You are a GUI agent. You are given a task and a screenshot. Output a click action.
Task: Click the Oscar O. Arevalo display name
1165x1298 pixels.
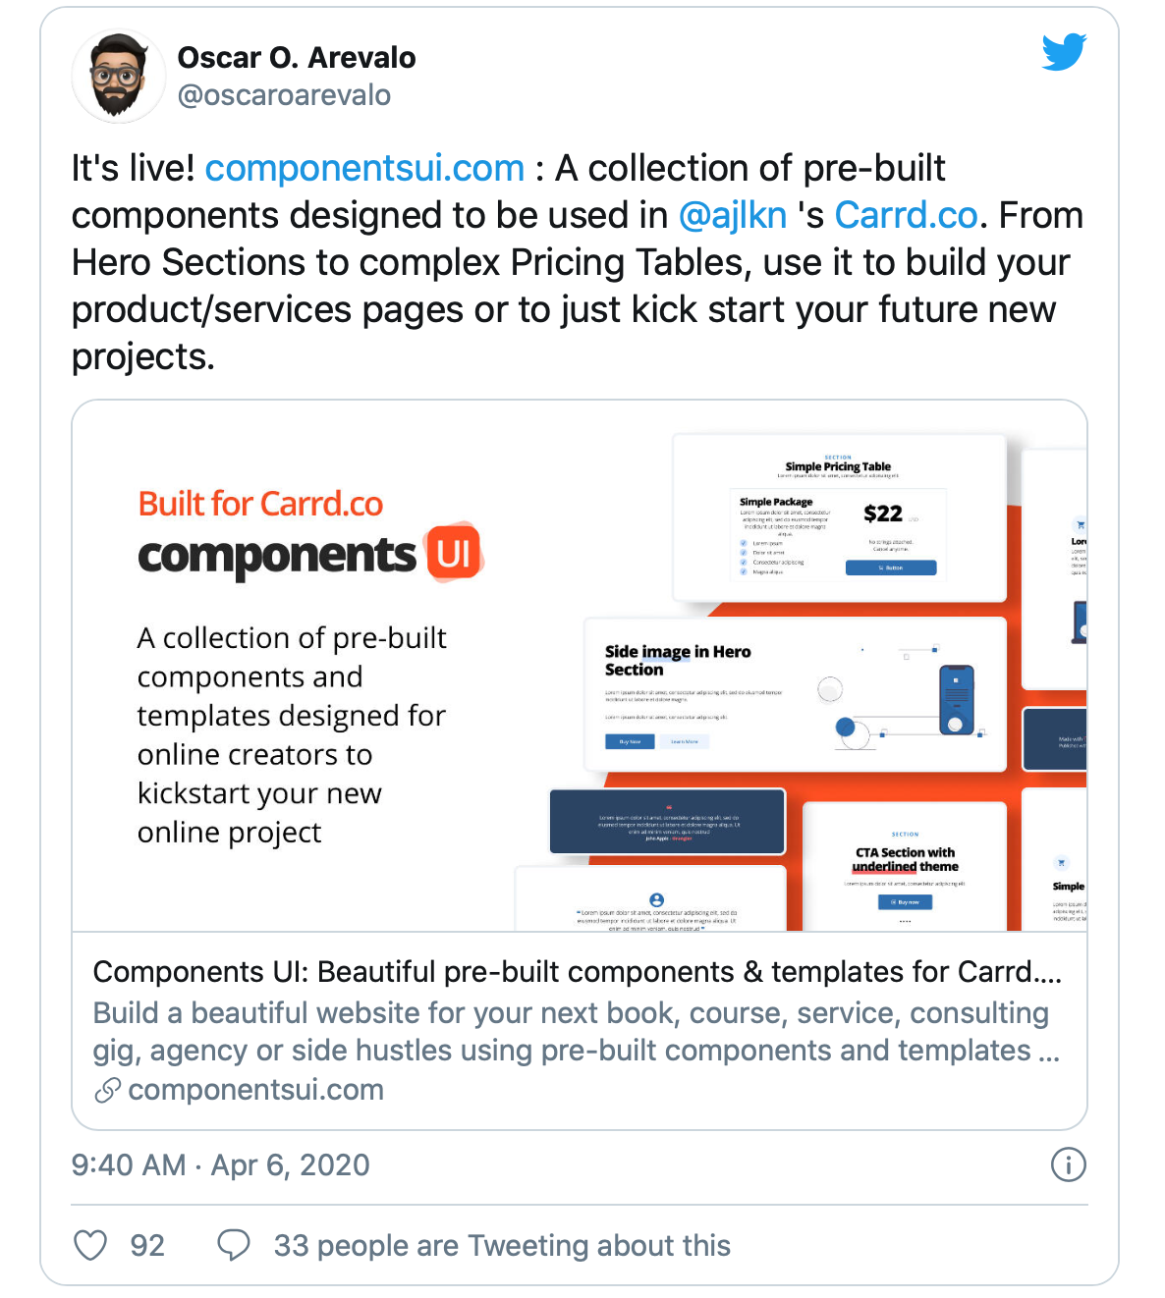click(x=297, y=58)
